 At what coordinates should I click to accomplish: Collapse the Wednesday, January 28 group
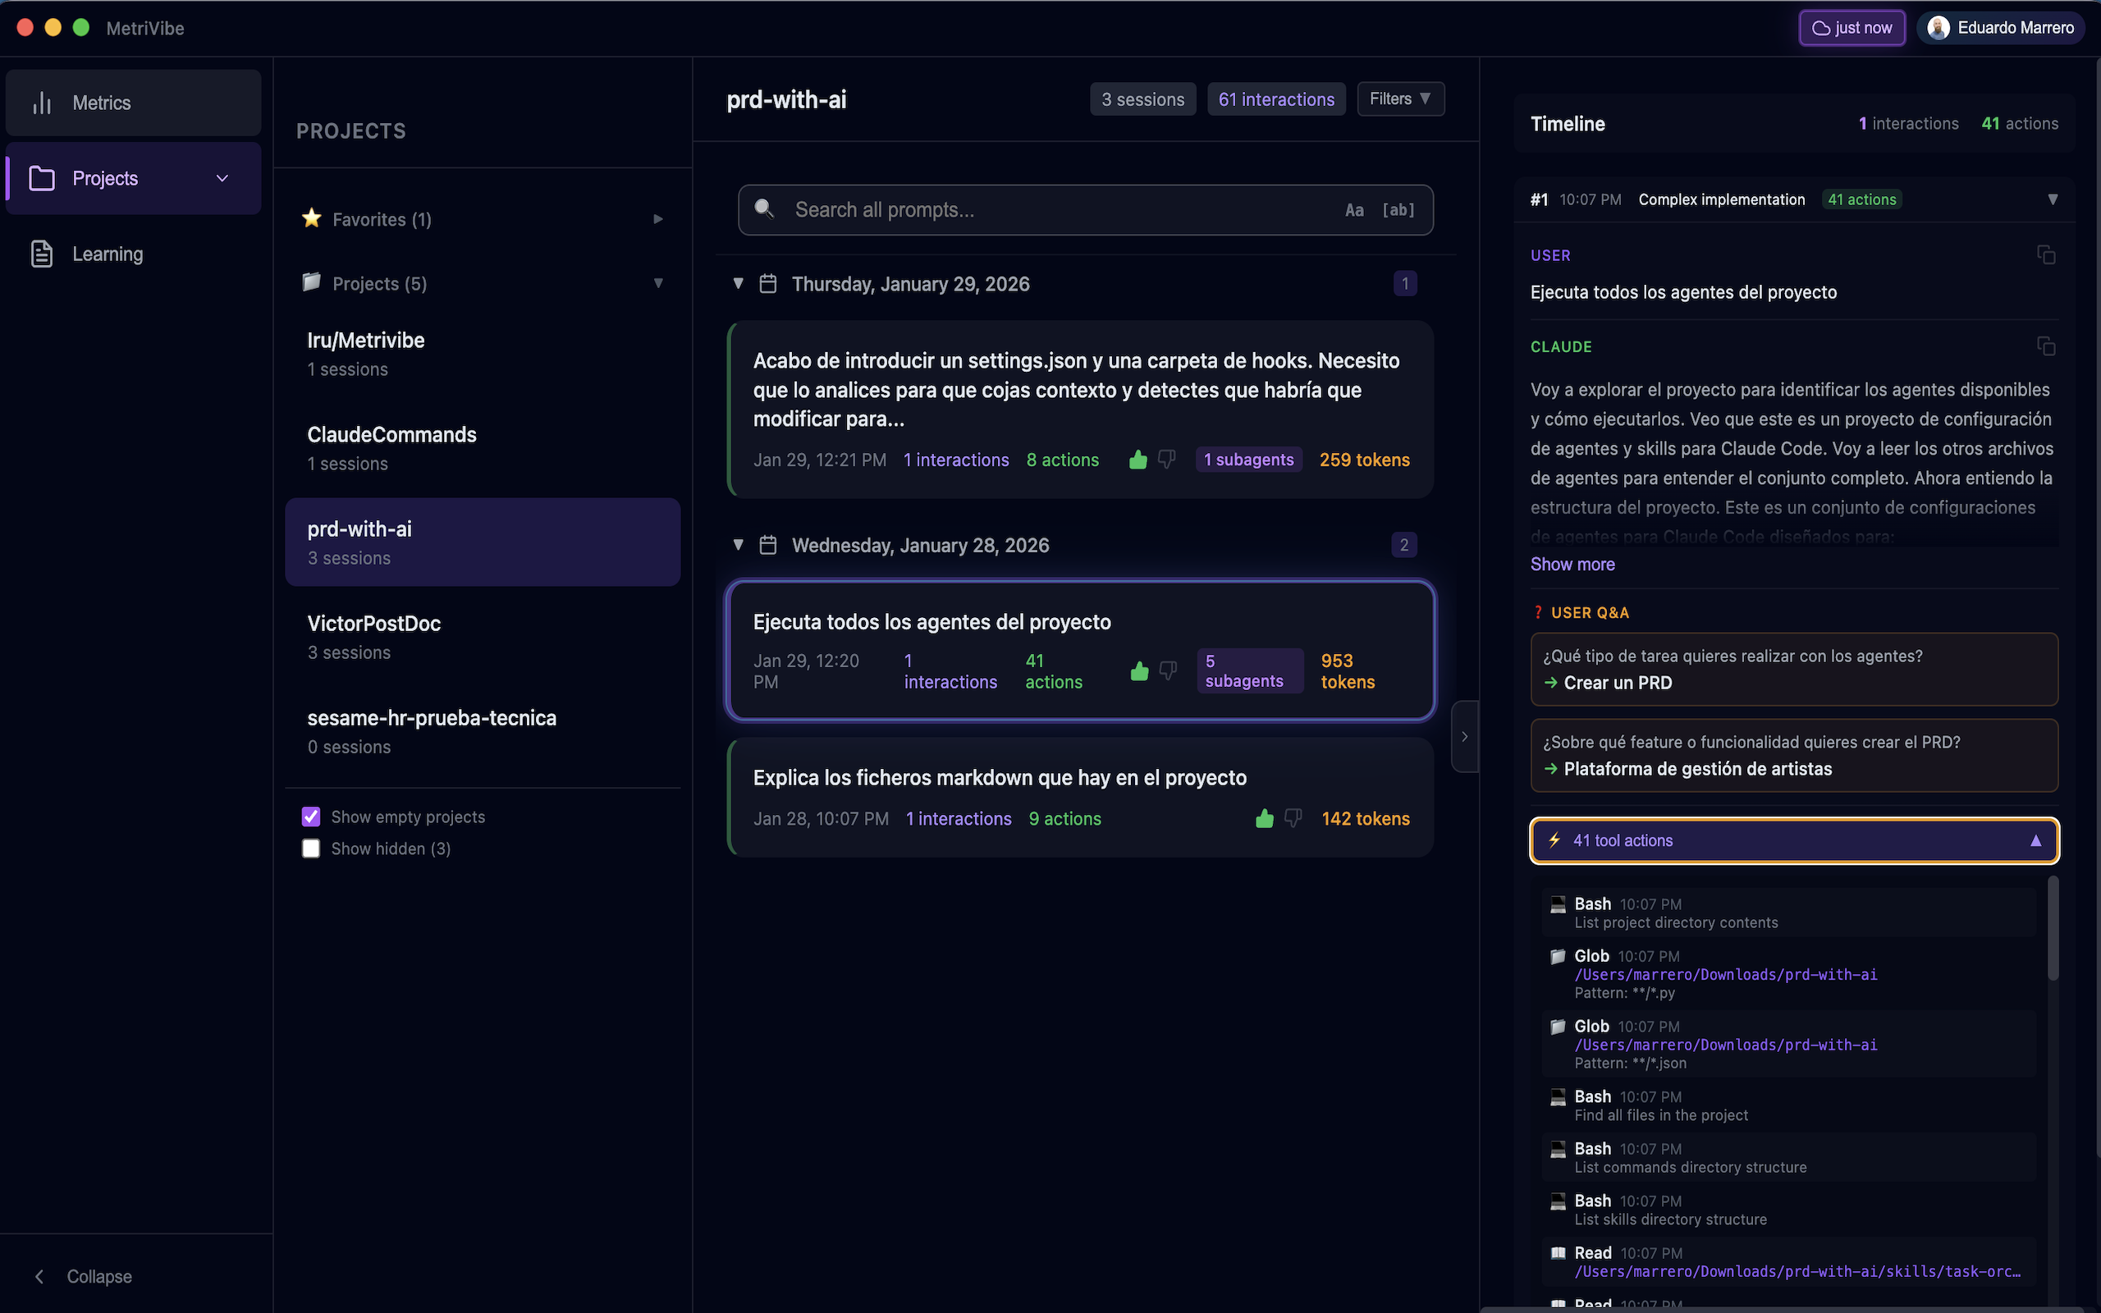pos(737,544)
